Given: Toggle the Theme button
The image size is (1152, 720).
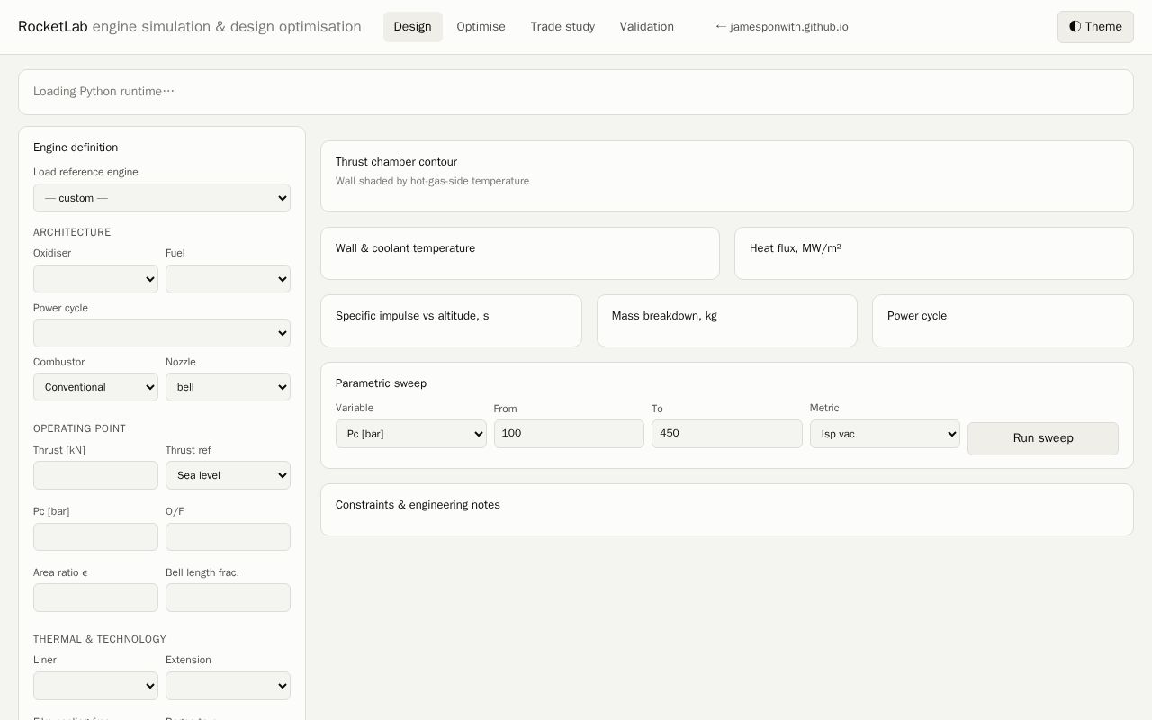Looking at the screenshot, I should [1095, 27].
